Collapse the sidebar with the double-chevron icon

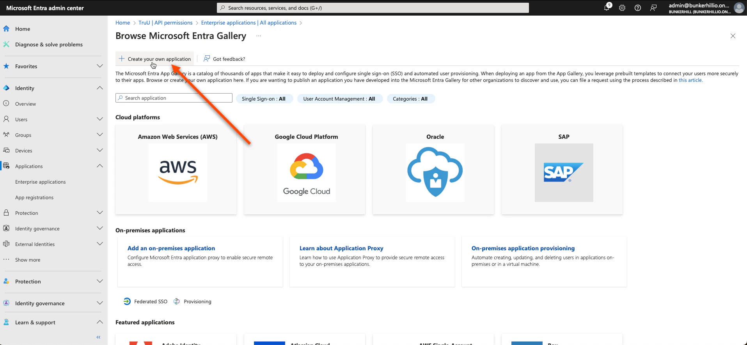coord(98,337)
